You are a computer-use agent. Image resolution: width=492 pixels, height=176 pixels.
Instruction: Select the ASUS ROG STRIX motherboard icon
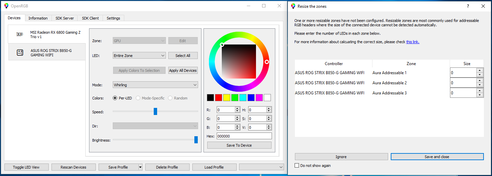click(x=20, y=53)
